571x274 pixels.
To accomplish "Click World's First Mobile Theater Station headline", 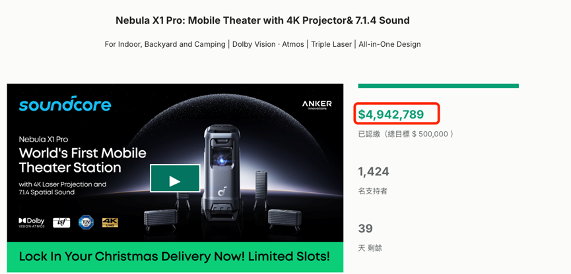I will (83, 160).
